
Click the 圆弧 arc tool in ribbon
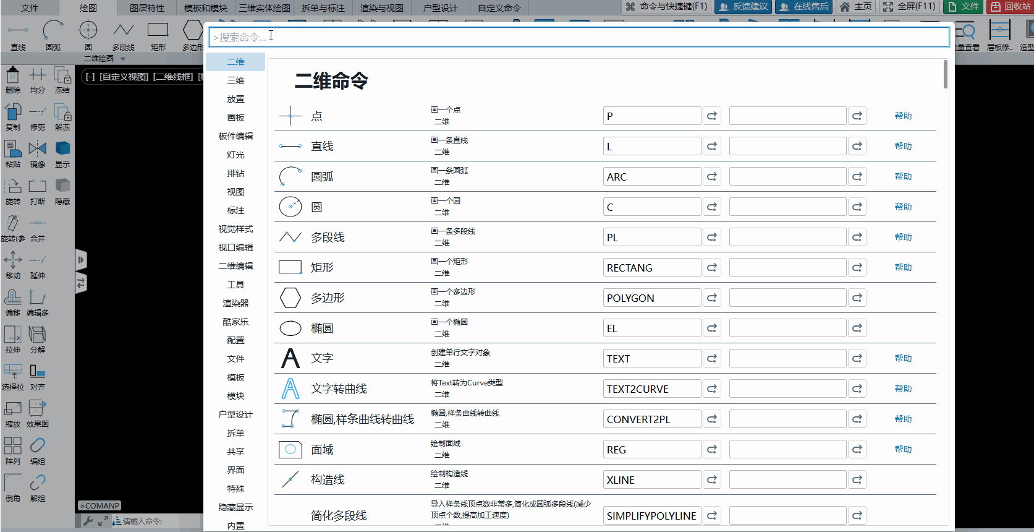point(53,35)
